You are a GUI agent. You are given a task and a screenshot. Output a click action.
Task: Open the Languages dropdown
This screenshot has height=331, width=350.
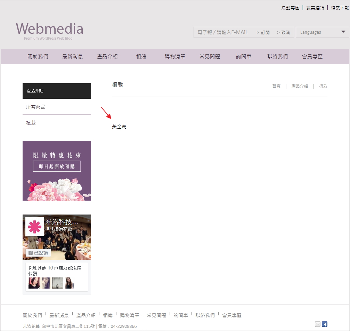(322, 32)
